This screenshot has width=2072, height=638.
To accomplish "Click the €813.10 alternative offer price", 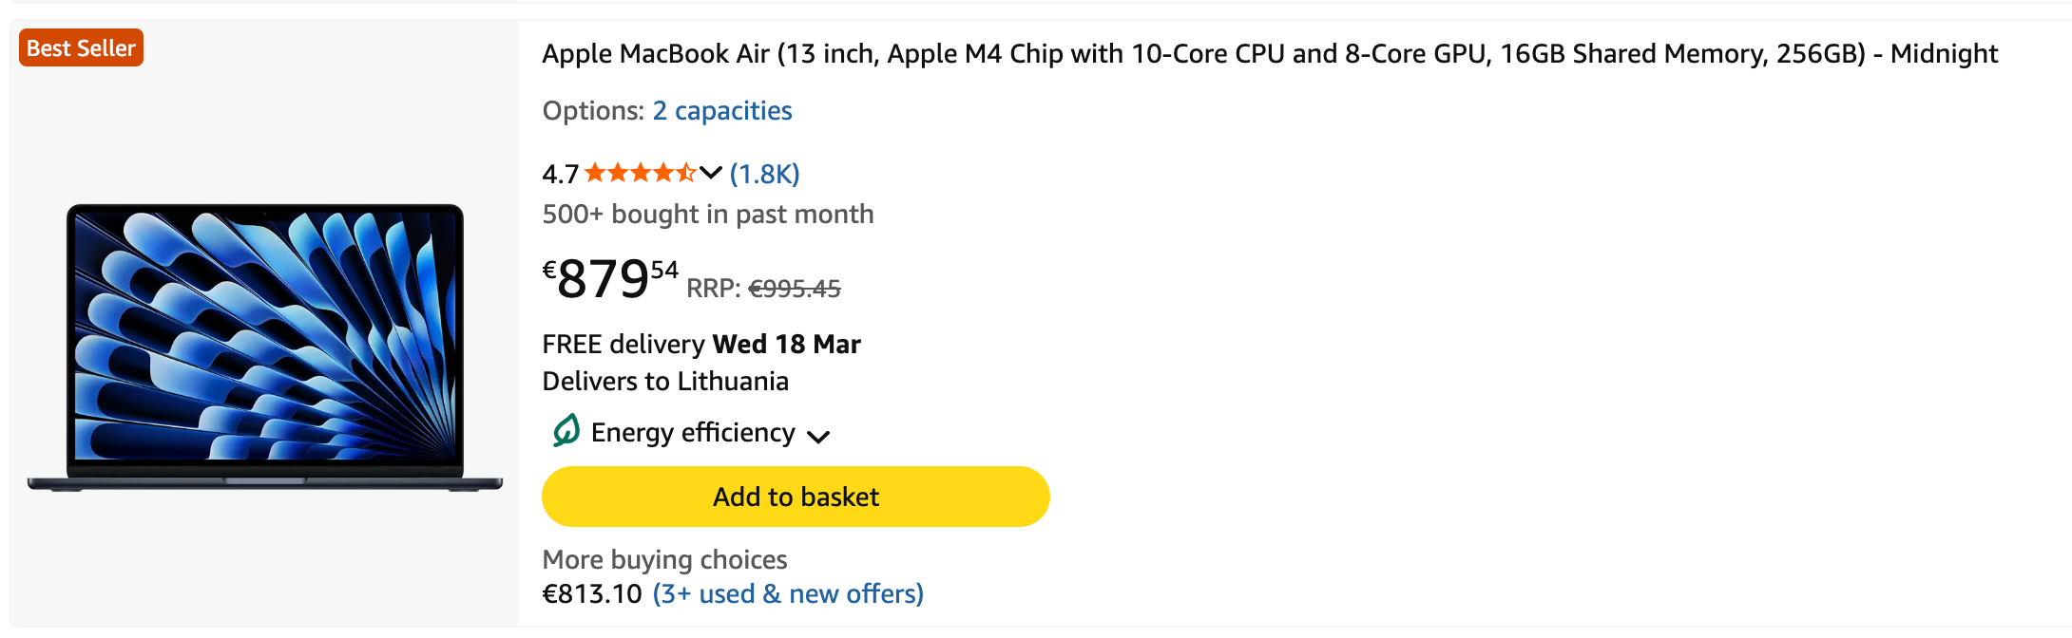I will click(x=592, y=594).
